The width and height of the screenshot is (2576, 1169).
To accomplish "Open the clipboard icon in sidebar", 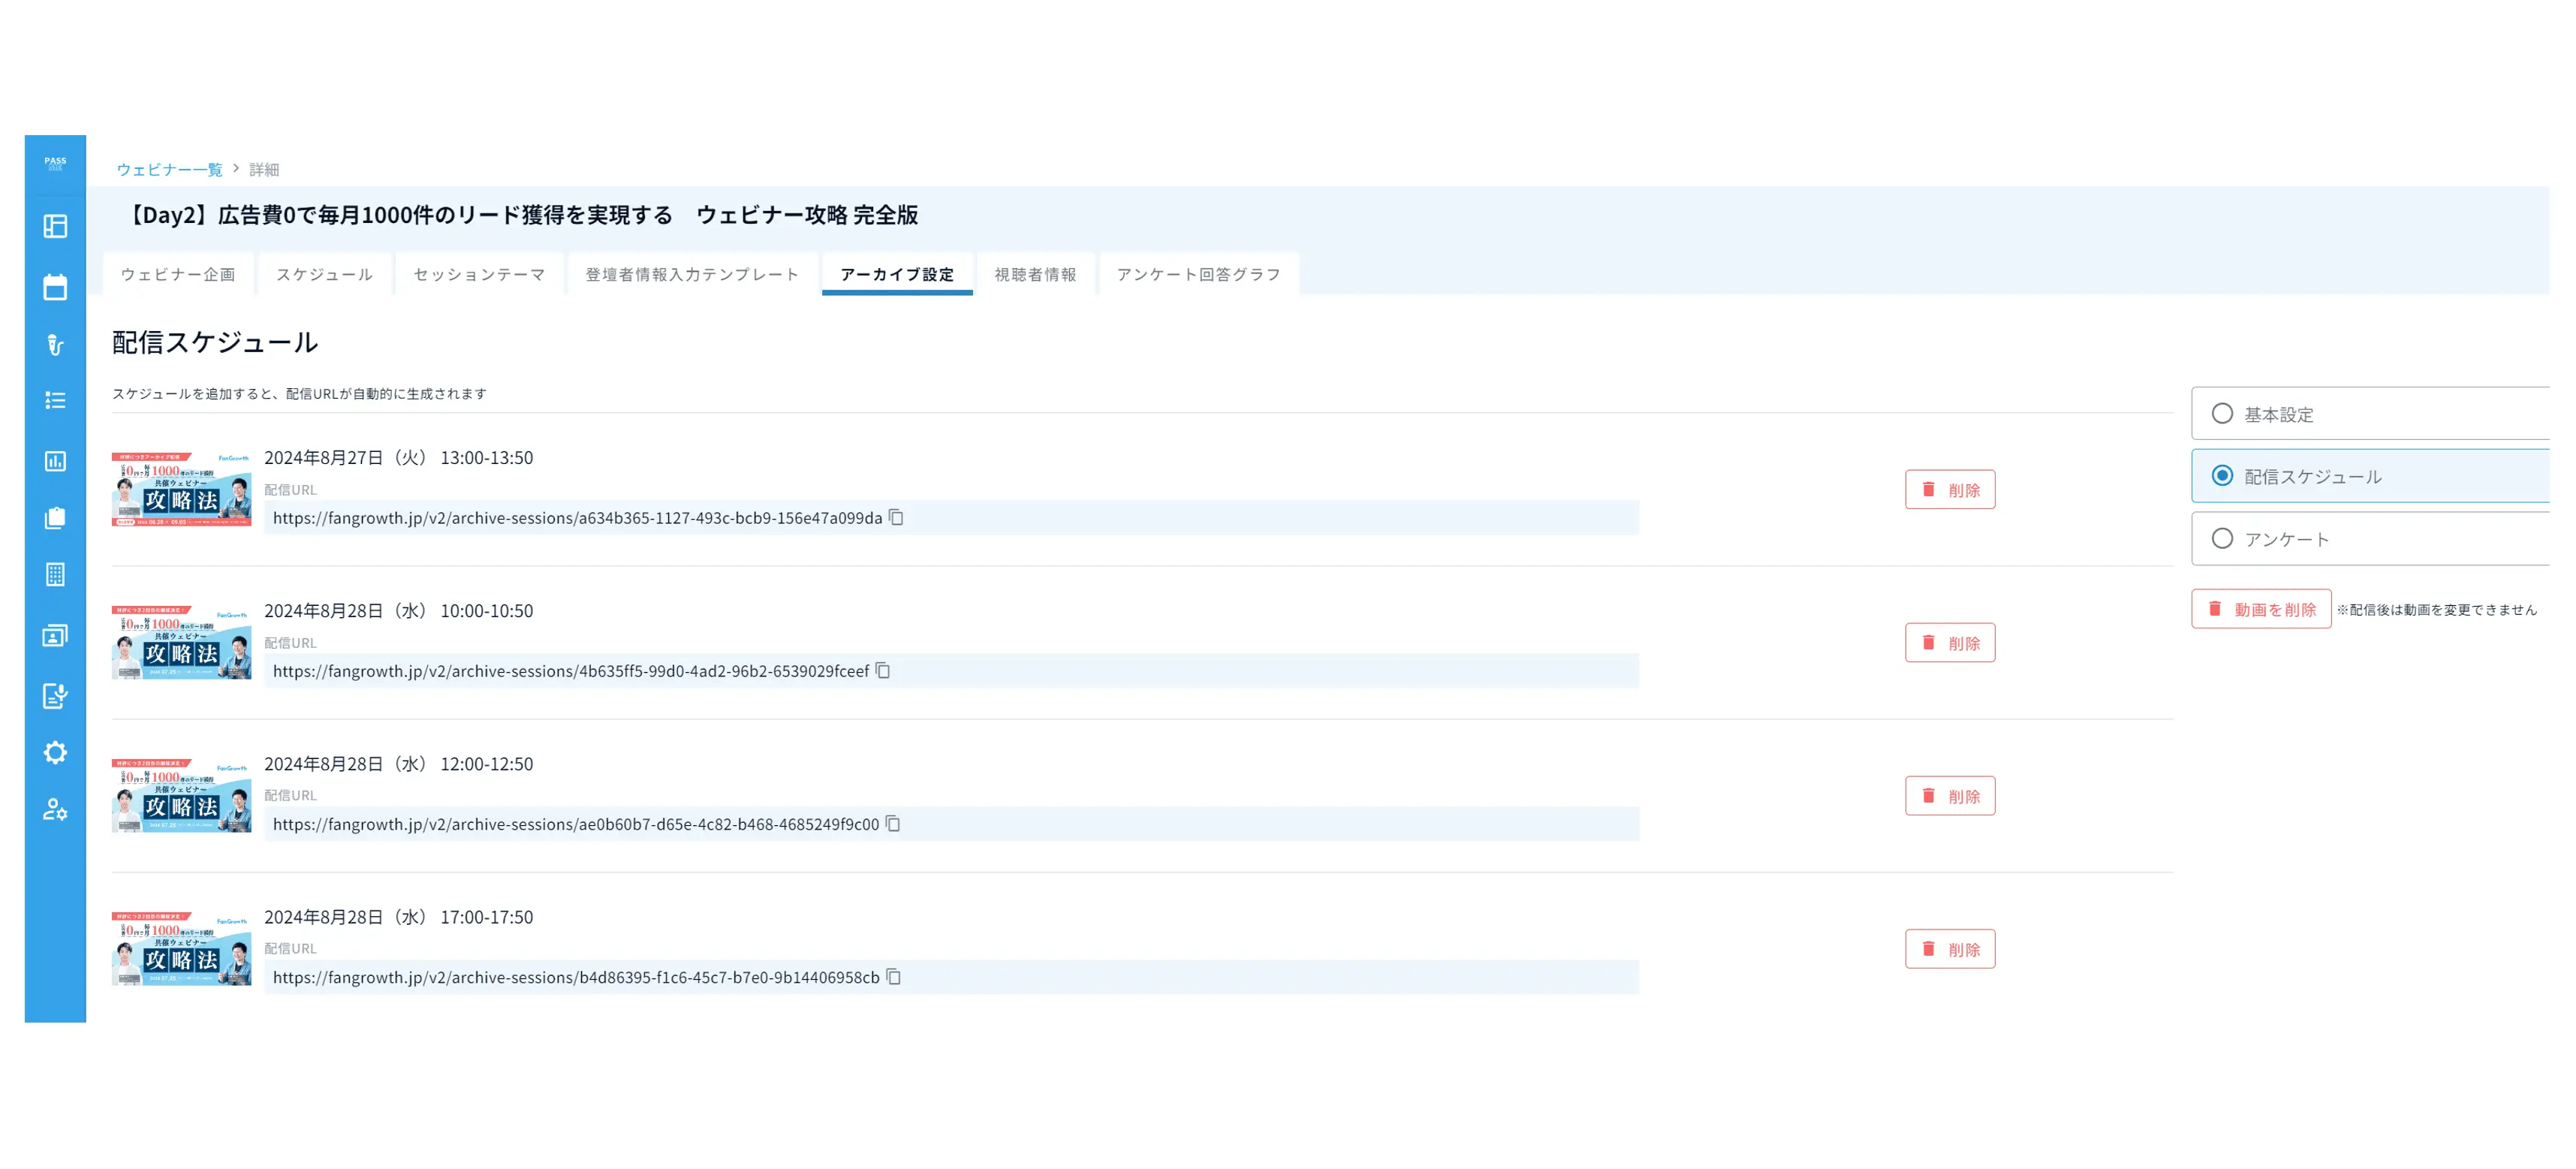I will point(55,518).
